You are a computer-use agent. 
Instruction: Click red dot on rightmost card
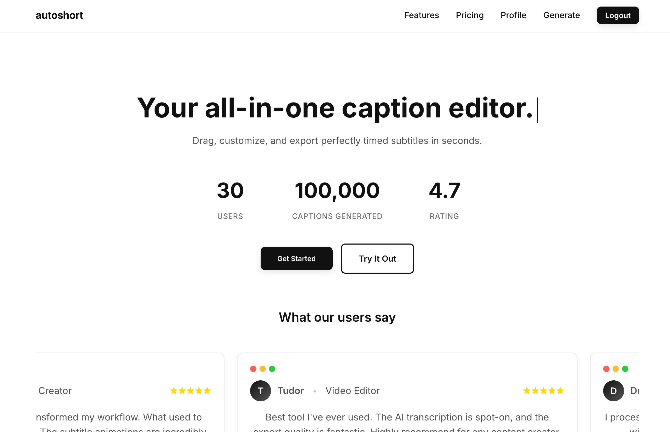606,369
